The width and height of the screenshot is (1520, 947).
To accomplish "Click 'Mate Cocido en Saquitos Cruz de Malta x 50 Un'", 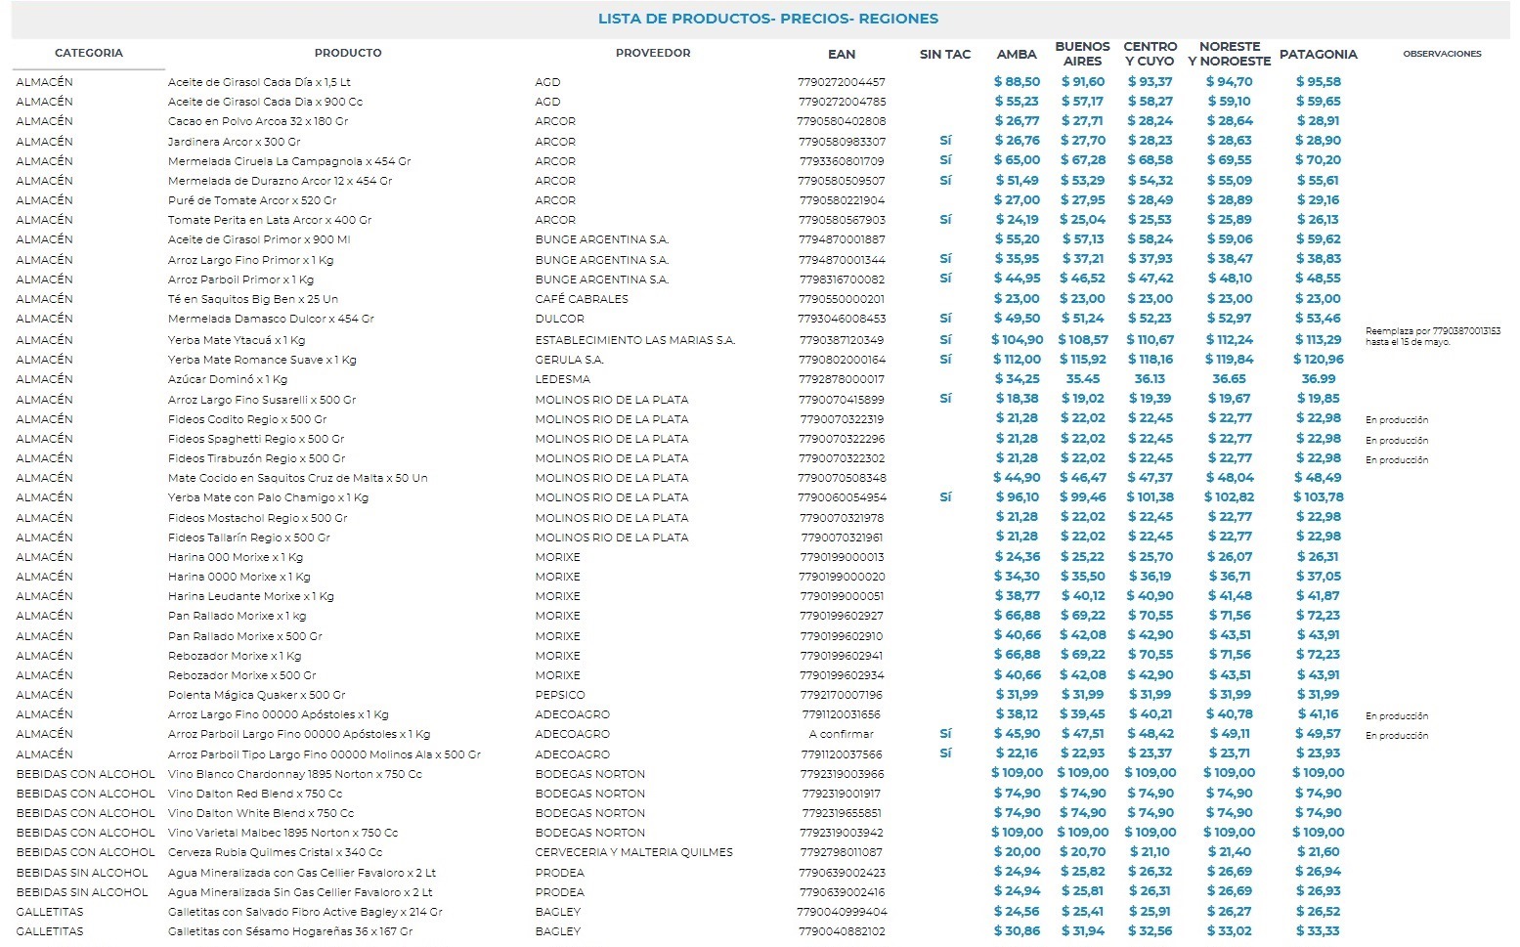I will click(298, 478).
